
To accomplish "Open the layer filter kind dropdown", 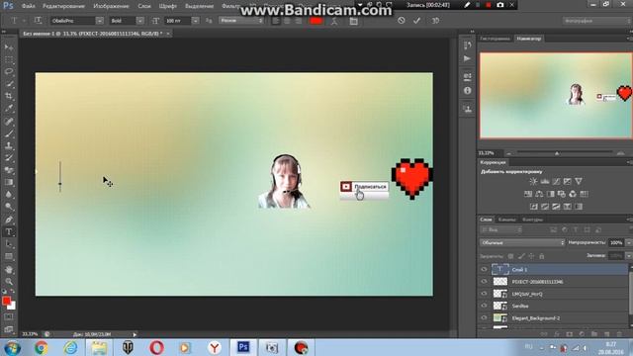I will pos(501,229).
